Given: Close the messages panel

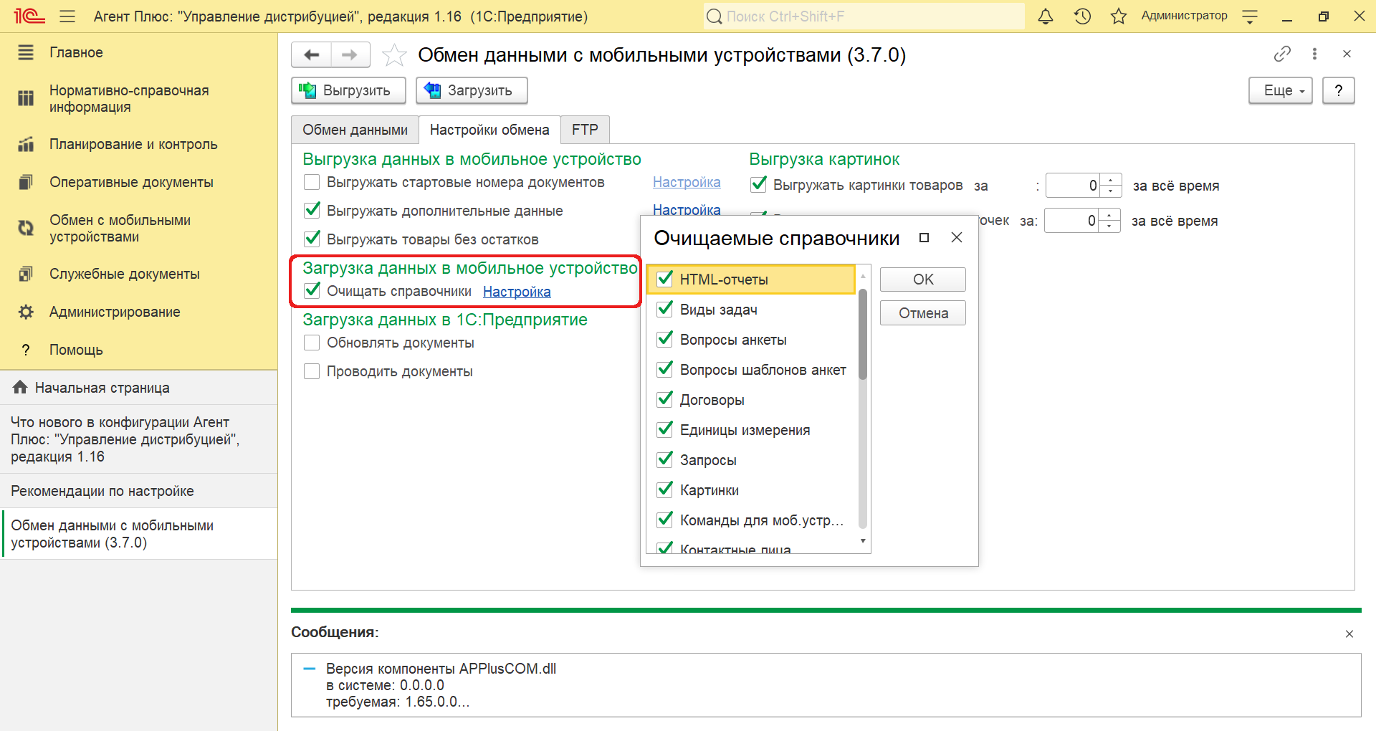Looking at the screenshot, I should [x=1349, y=634].
